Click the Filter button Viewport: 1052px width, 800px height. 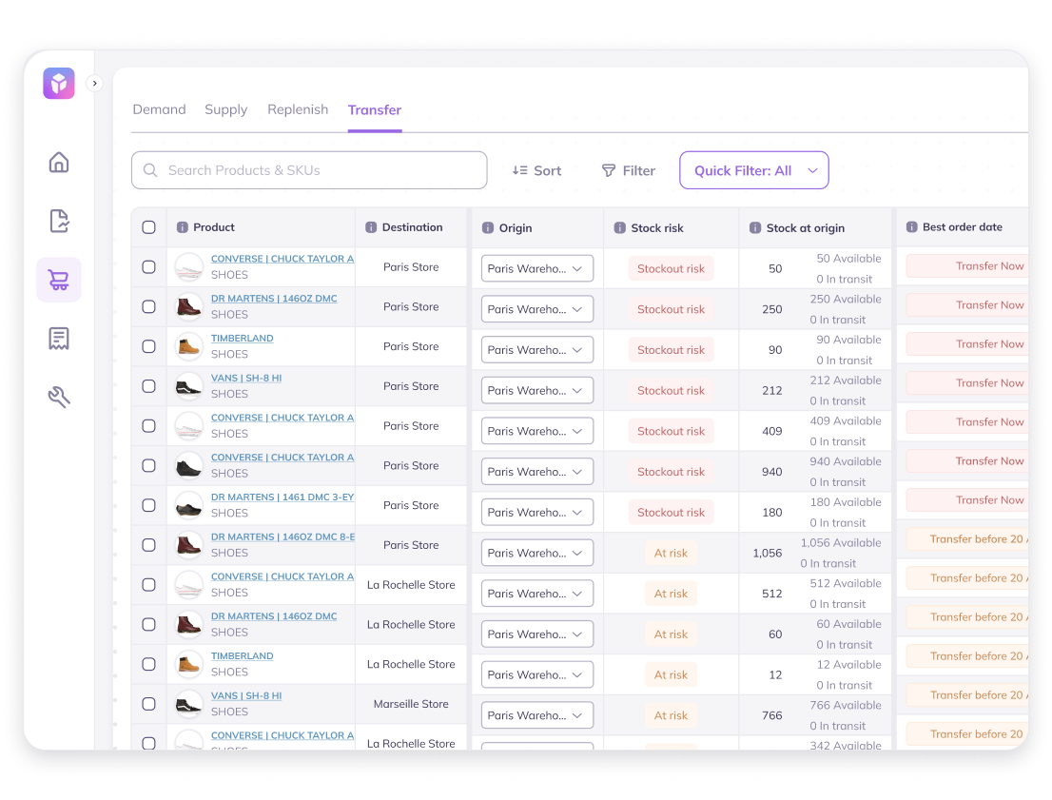coord(628,170)
